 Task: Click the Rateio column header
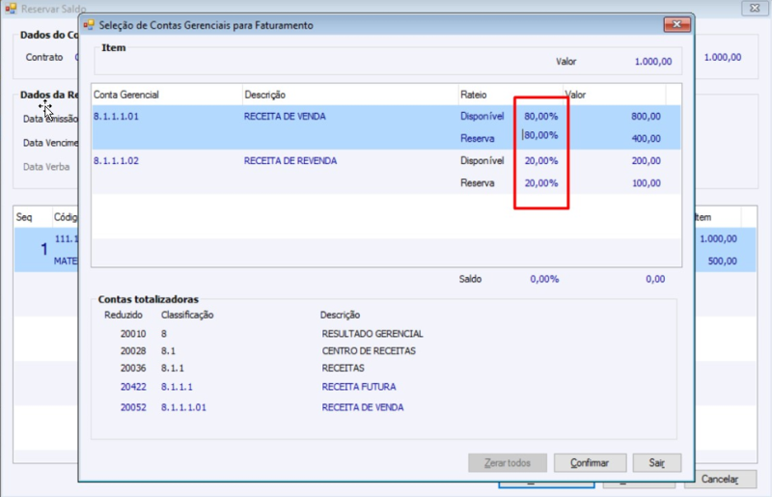pos(510,95)
